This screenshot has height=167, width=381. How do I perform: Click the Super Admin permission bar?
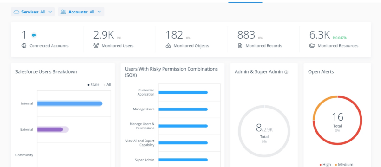[x=183, y=160]
